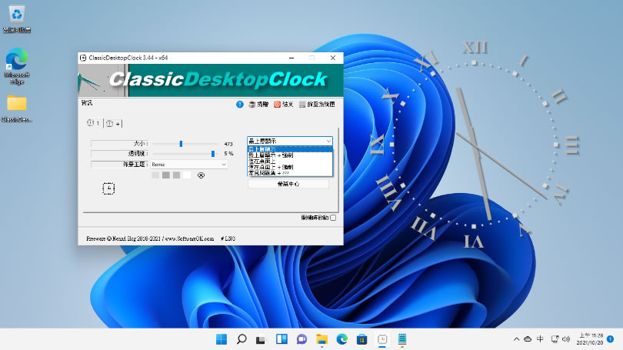Open the blue help question mark icon
Screen dimensions: 623x350
click(x=239, y=105)
